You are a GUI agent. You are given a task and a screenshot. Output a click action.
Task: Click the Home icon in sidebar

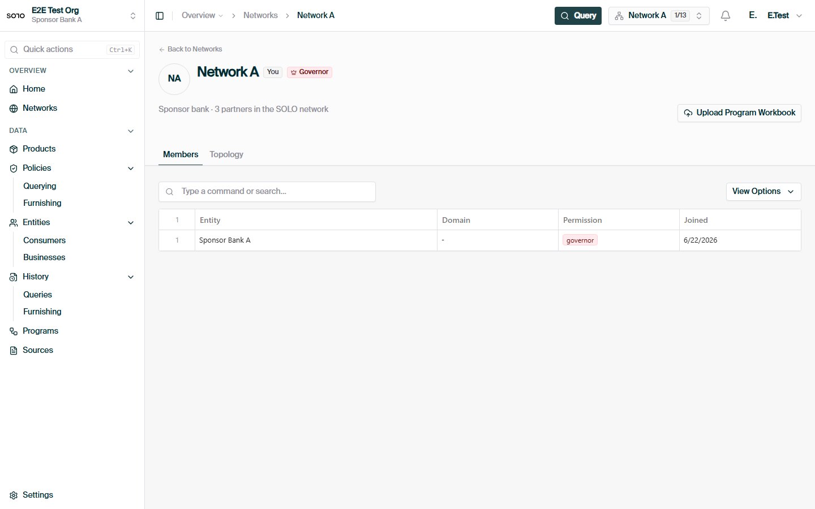pyautogui.click(x=14, y=89)
